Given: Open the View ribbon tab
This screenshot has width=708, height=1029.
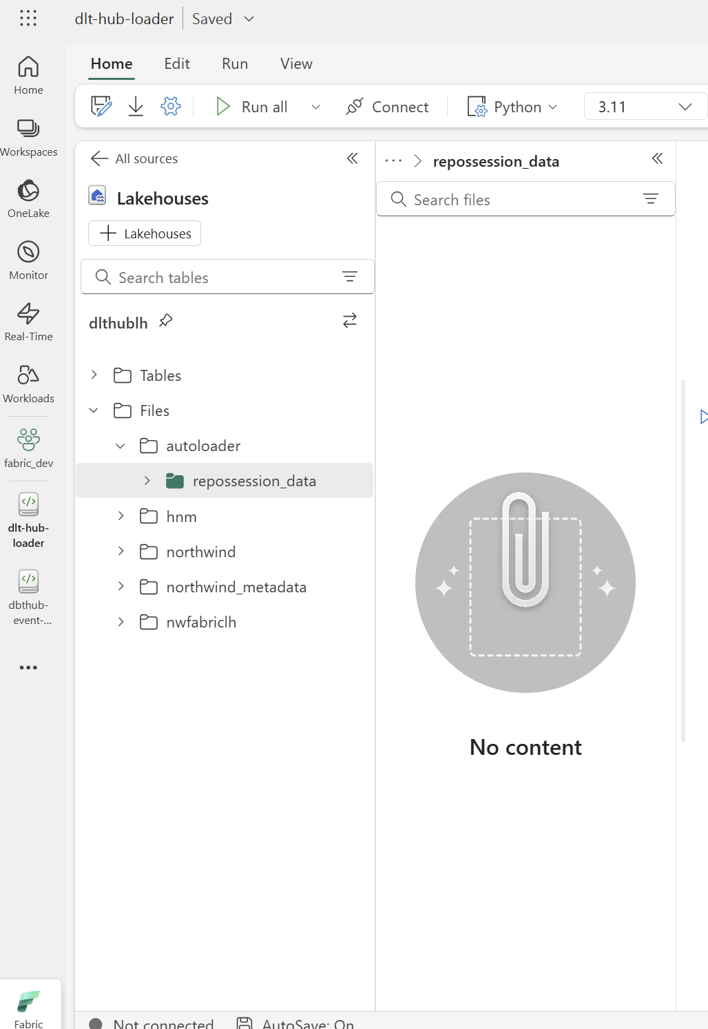Looking at the screenshot, I should [x=295, y=63].
